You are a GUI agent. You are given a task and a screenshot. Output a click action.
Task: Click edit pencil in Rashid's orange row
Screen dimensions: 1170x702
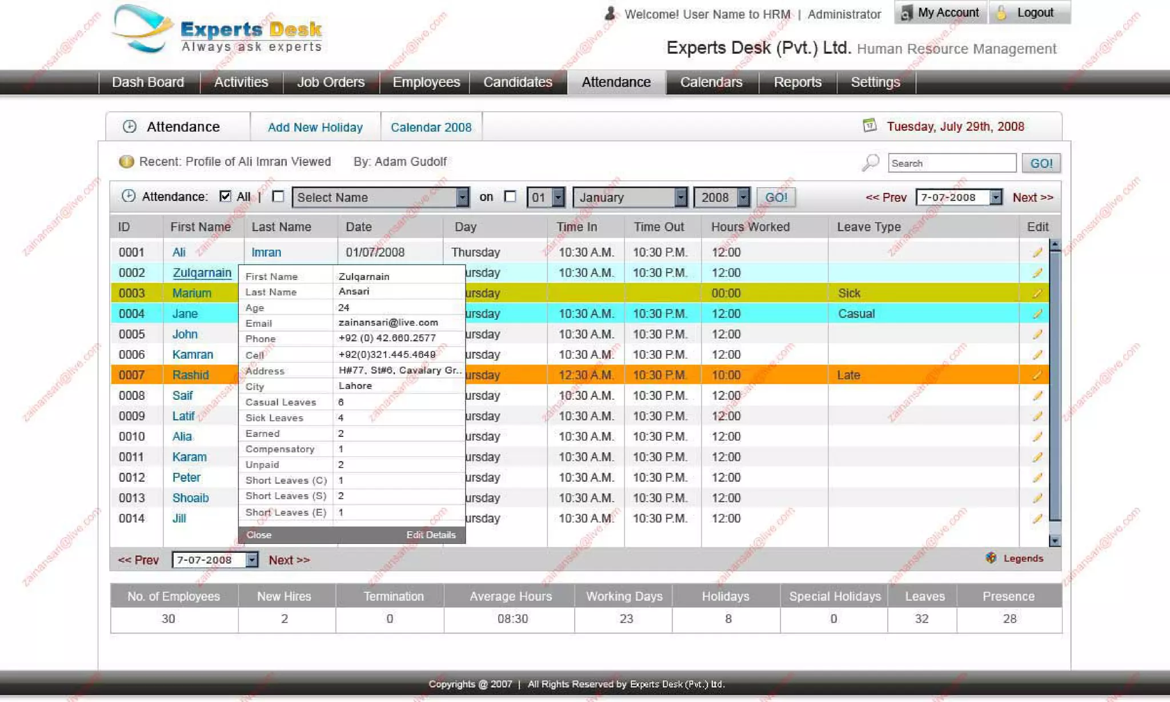[x=1037, y=375]
